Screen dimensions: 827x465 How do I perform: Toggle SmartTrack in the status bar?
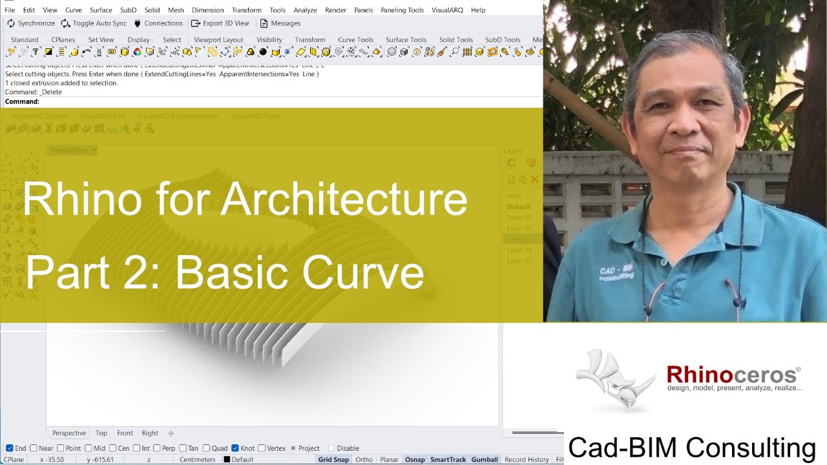[x=448, y=460]
